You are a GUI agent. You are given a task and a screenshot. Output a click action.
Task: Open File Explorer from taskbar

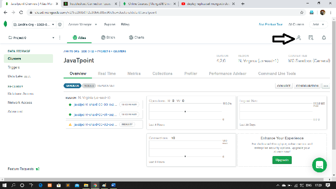(x=86, y=185)
